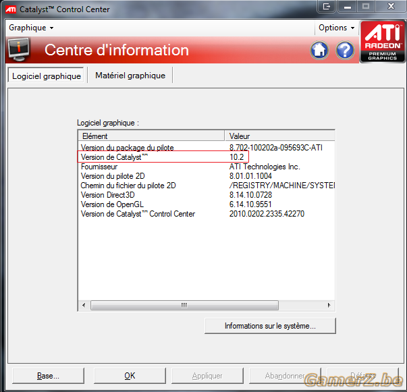Select the Fournisseur row
This screenshot has height=392, width=407.
click(207, 167)
